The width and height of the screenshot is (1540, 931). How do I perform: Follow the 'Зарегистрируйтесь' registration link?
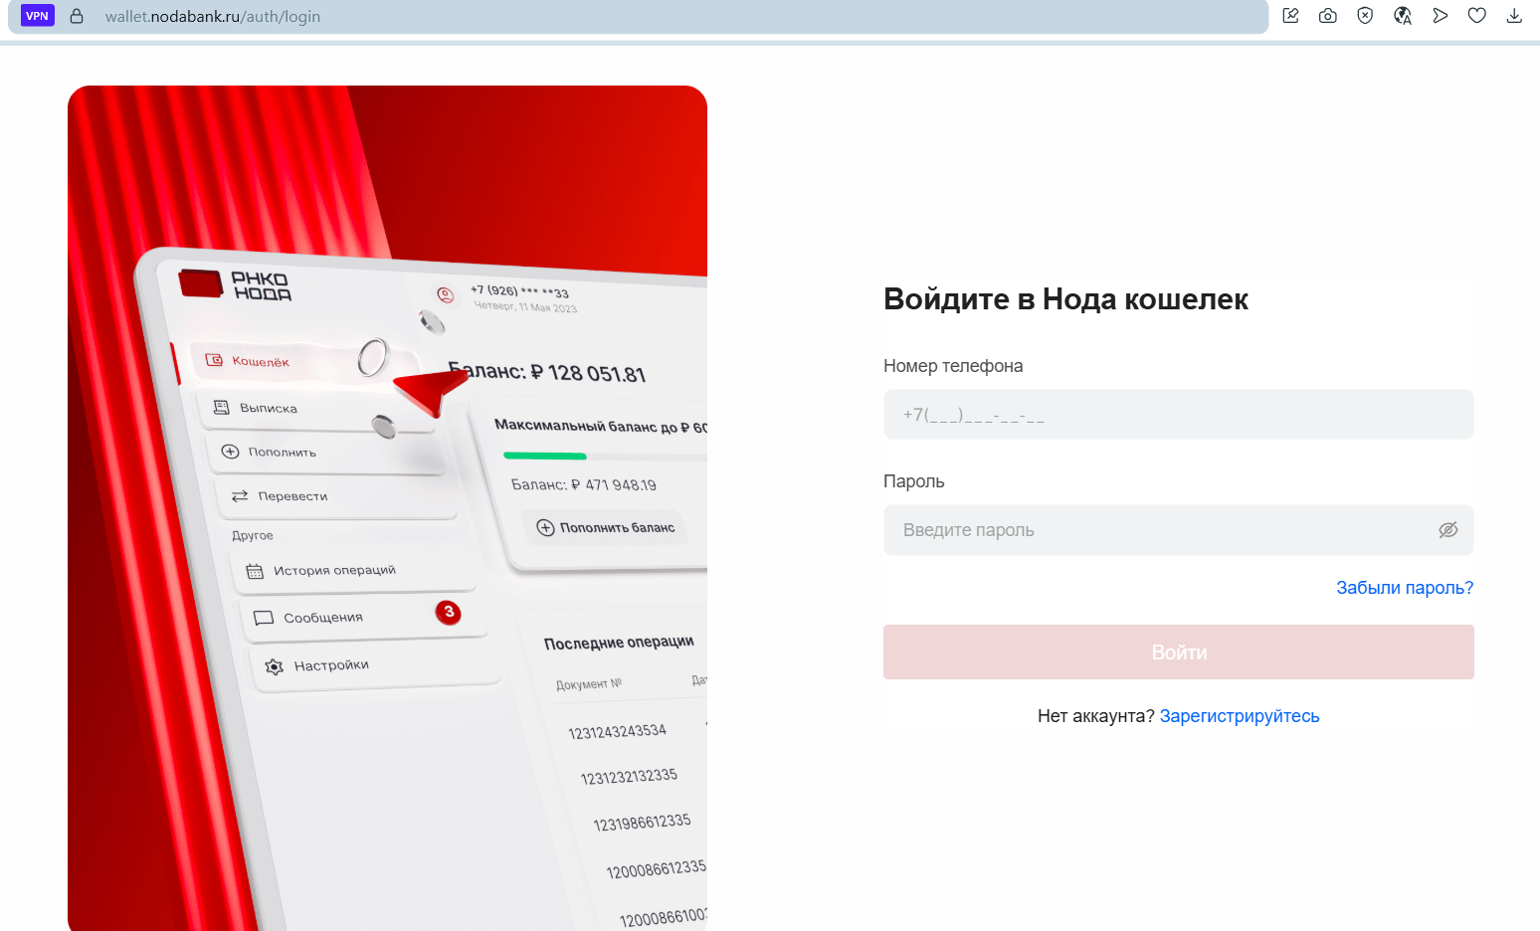1240,716
